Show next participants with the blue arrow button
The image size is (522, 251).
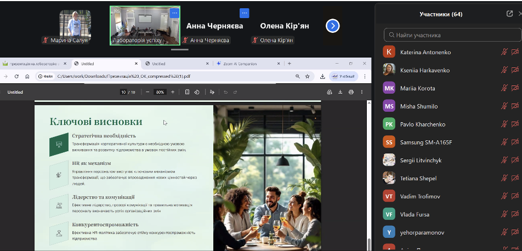[333, 26]
